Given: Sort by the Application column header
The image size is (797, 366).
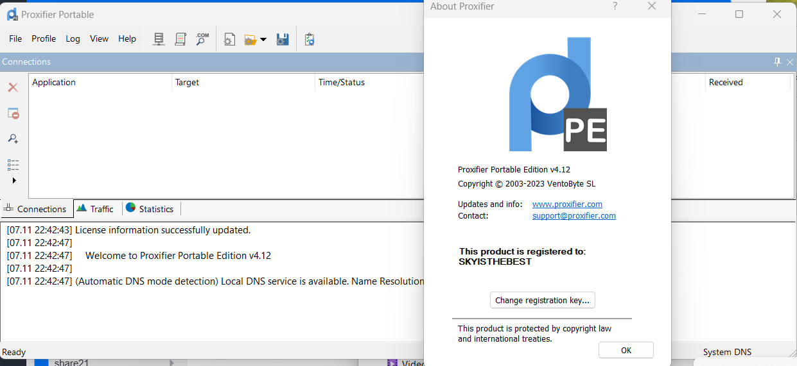Looking at the screenshot, I should [x=100, y=82].
